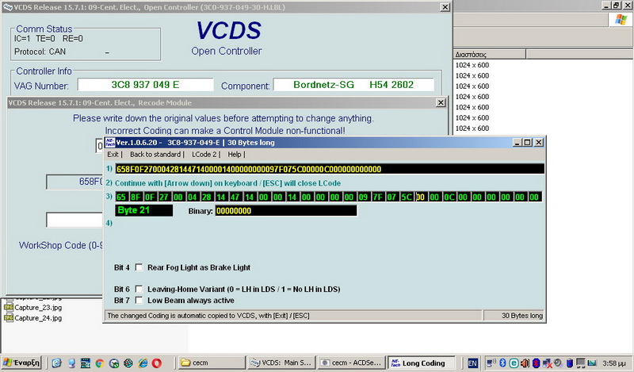
Task: Click the Binary value field
Action: point(286,210)
